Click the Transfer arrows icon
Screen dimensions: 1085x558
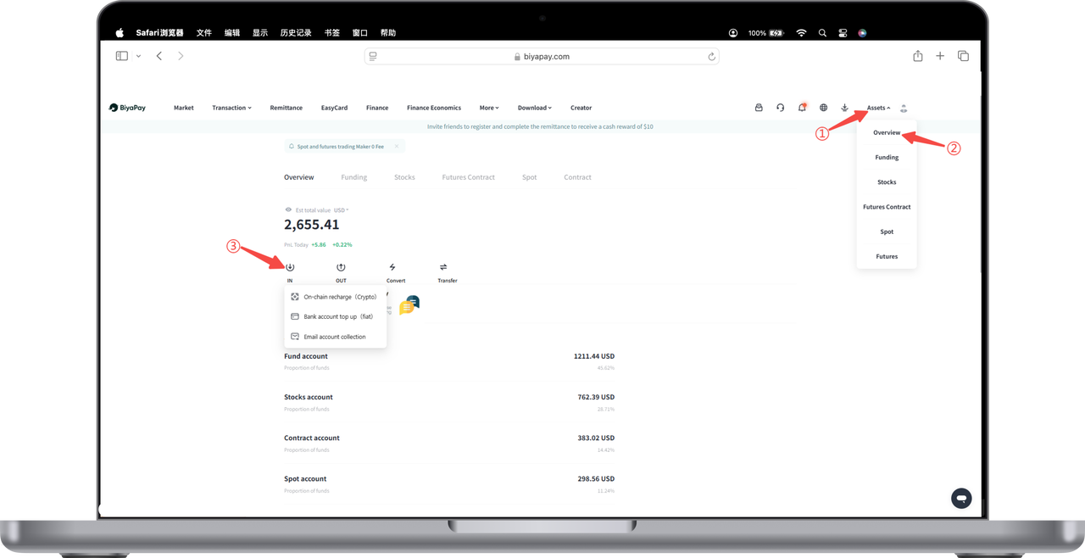[443, 268]
